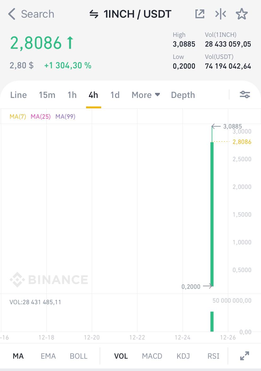Tap the 0,2000 low marker on chart
Screen dimensions: 261x371
(x=191, y=287)
